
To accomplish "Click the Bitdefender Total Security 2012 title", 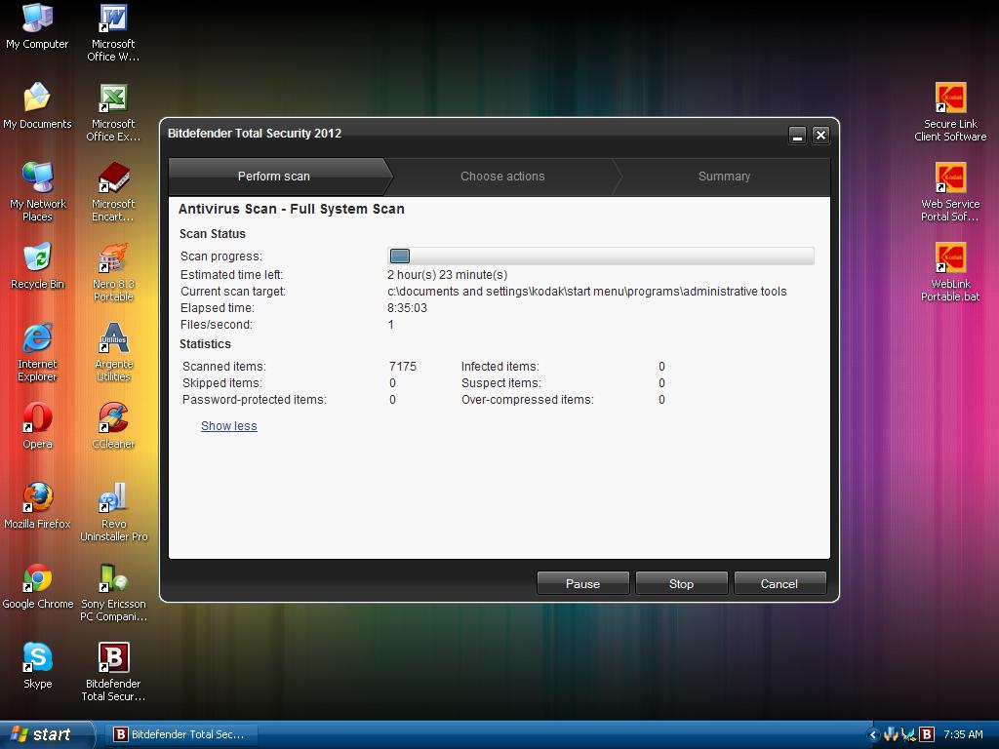I will tap(255, 133).
